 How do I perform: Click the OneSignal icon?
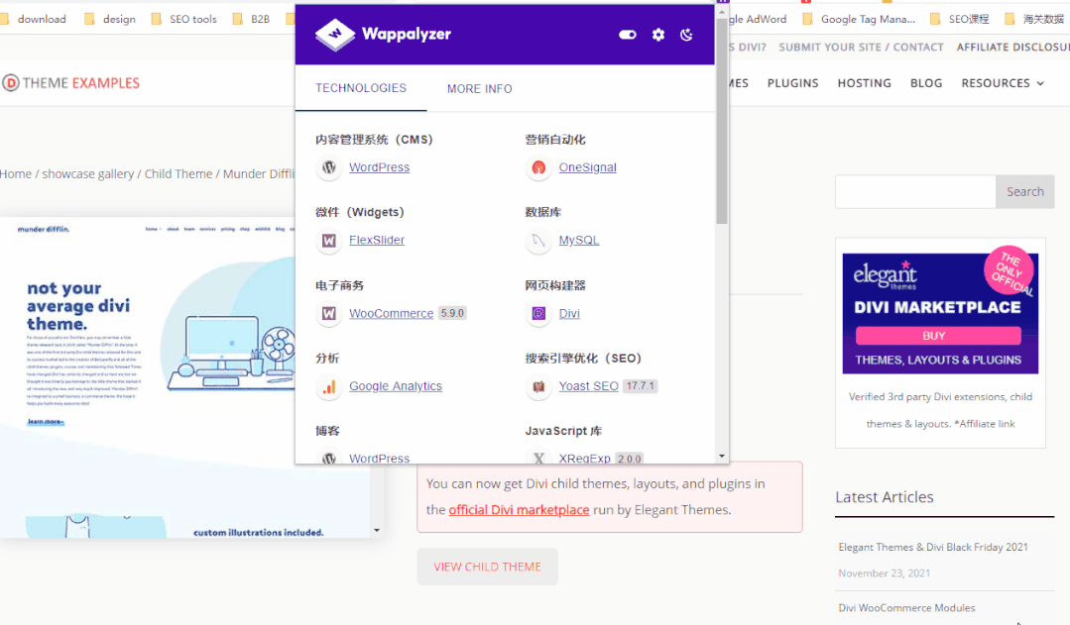[x=538, y=167]
